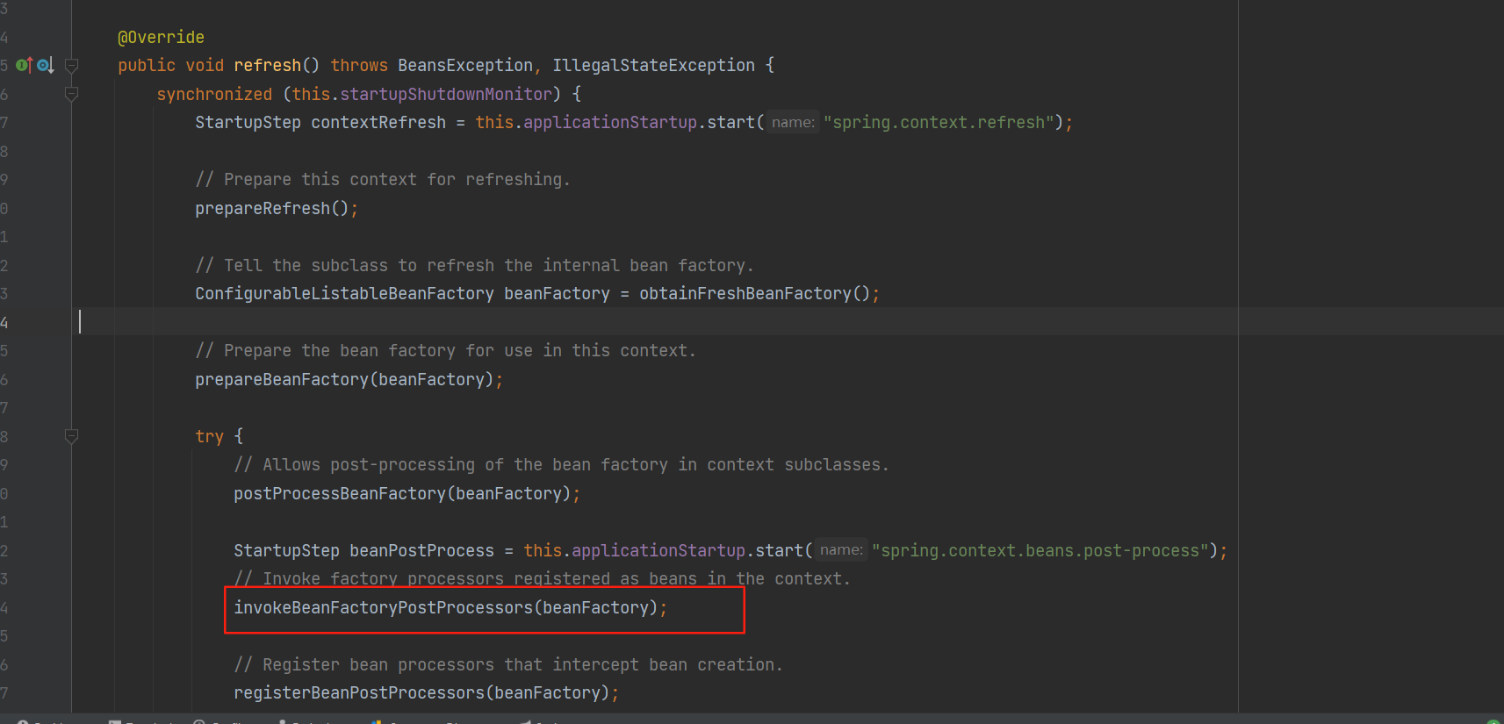Click the registerBeanPostProcessors call
Screen dimensions: 1504x724
pos(421,692)
